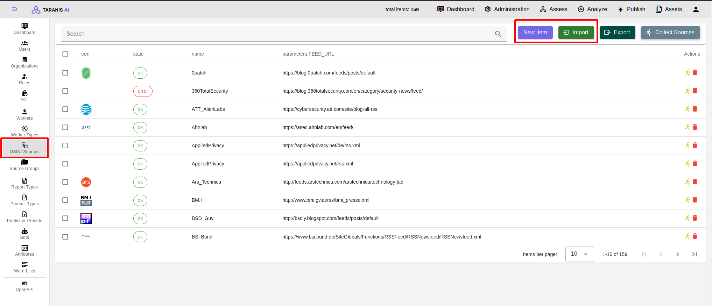Click the Taranis AI logo
The height and width of the screenshot is (306, 712).
[50, 10]
